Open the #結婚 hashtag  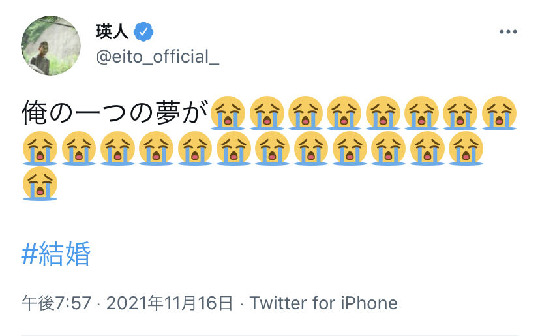(56, 254)
